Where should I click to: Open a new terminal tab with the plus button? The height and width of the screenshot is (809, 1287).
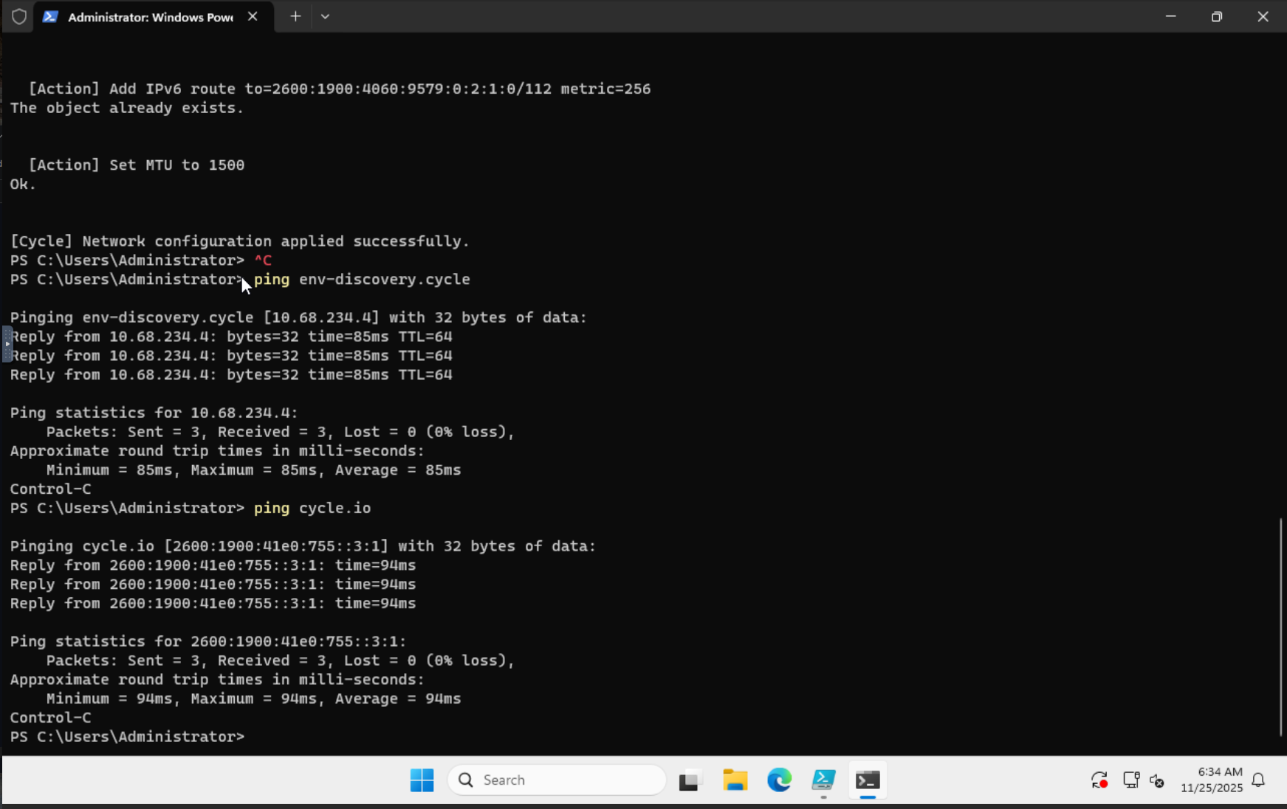pyautogui.click(x=295, y=16)
